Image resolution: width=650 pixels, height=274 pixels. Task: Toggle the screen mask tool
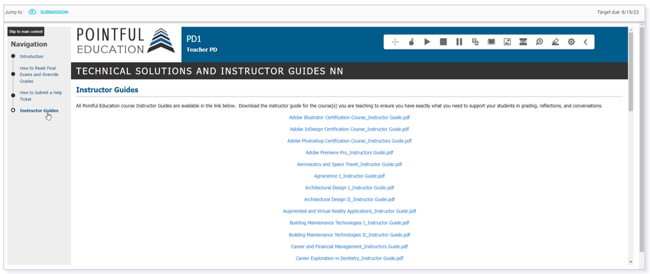[523, 42]
